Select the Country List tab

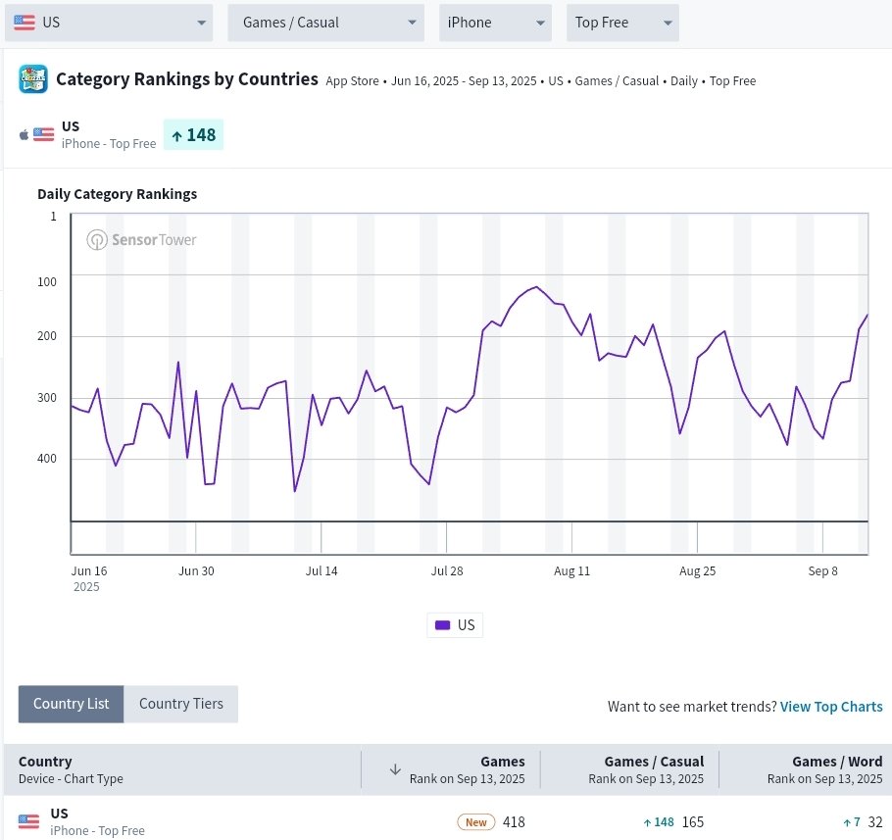point(72,704)
